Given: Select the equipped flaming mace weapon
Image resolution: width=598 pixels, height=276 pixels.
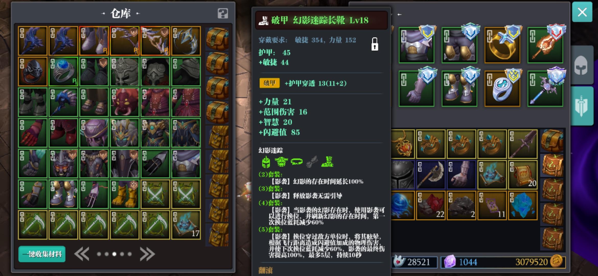Looking at the screenshot, I should (545, 45).
